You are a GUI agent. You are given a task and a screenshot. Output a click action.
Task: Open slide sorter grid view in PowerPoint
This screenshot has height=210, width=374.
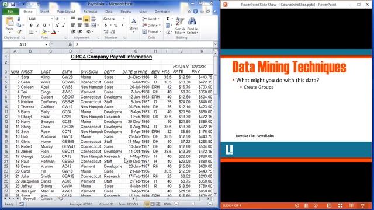(x=340, y=205)
